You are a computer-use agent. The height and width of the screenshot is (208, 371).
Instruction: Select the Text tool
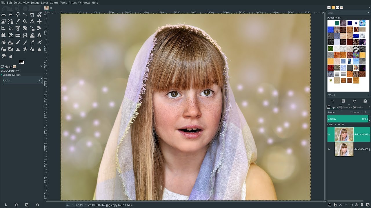click(39, 35)
